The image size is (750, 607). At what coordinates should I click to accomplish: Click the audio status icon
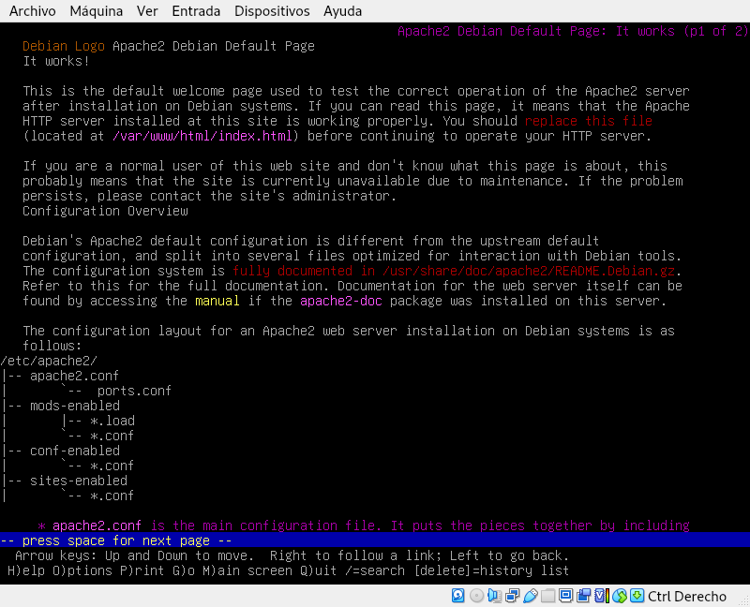tap(494, 596)
